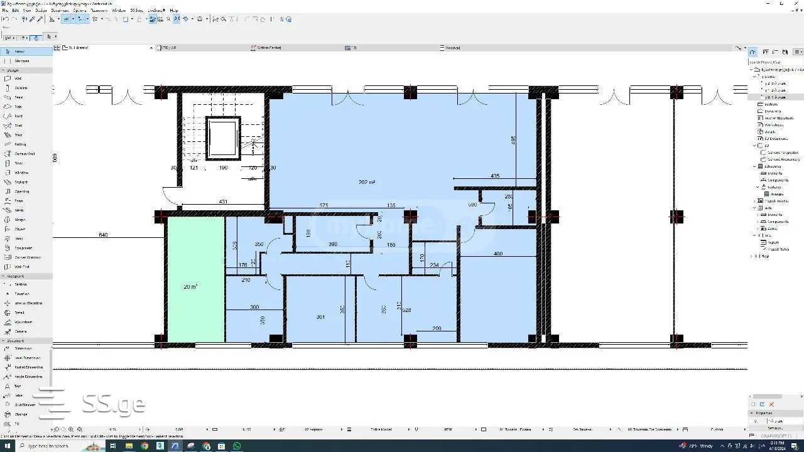
Task: Collapse the Design toolbox section
Action: (3, 70)
